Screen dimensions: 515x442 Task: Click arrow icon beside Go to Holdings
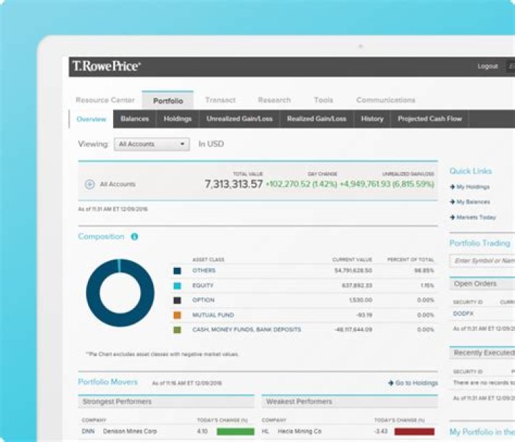(391, 383)
